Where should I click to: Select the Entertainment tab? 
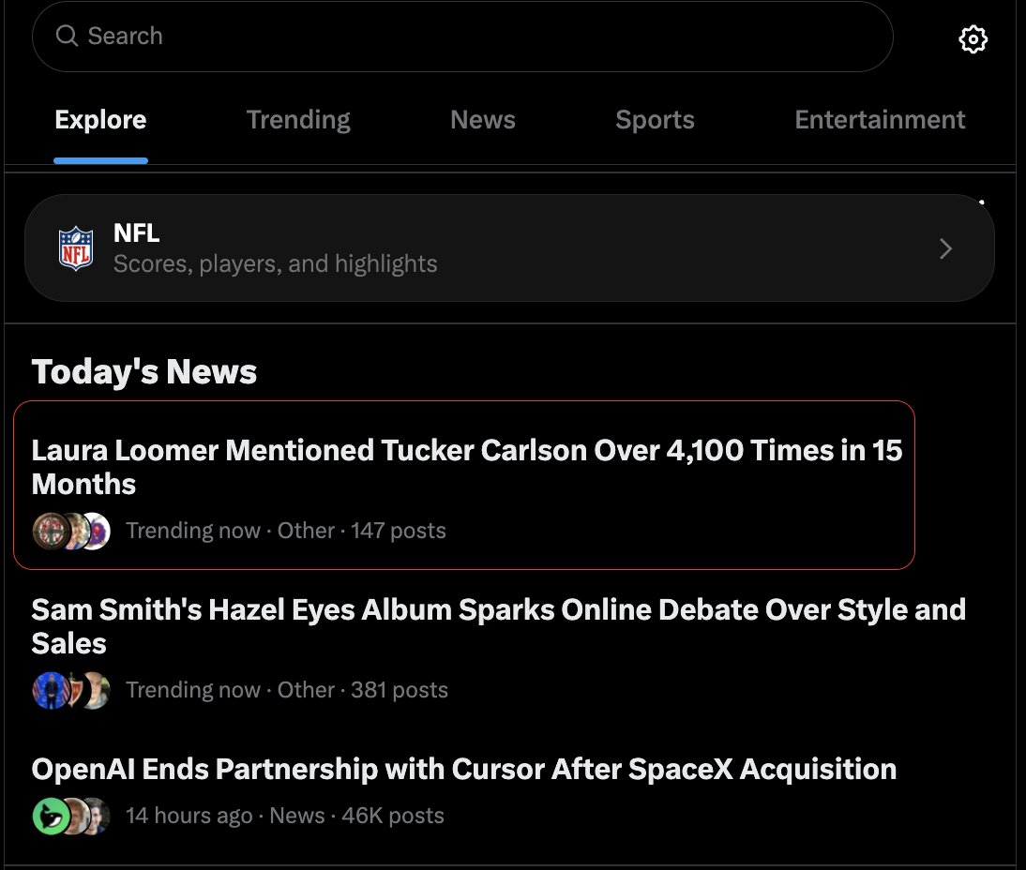[880, 120]
